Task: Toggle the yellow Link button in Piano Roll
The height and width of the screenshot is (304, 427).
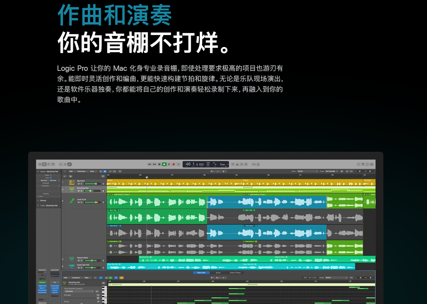Action: pos(121,278)
